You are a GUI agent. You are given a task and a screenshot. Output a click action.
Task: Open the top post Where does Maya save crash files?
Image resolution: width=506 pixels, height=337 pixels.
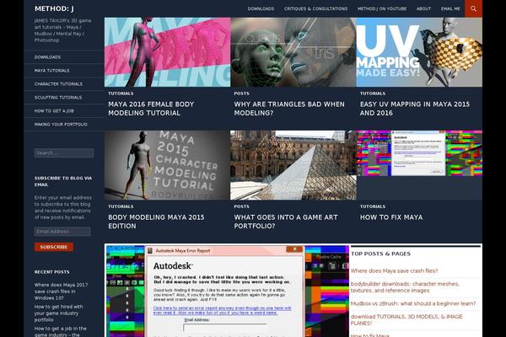[x=394, y=271]
